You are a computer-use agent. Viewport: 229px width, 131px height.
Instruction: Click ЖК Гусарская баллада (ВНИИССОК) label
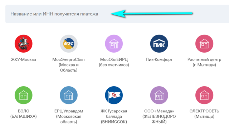[114, 116]
